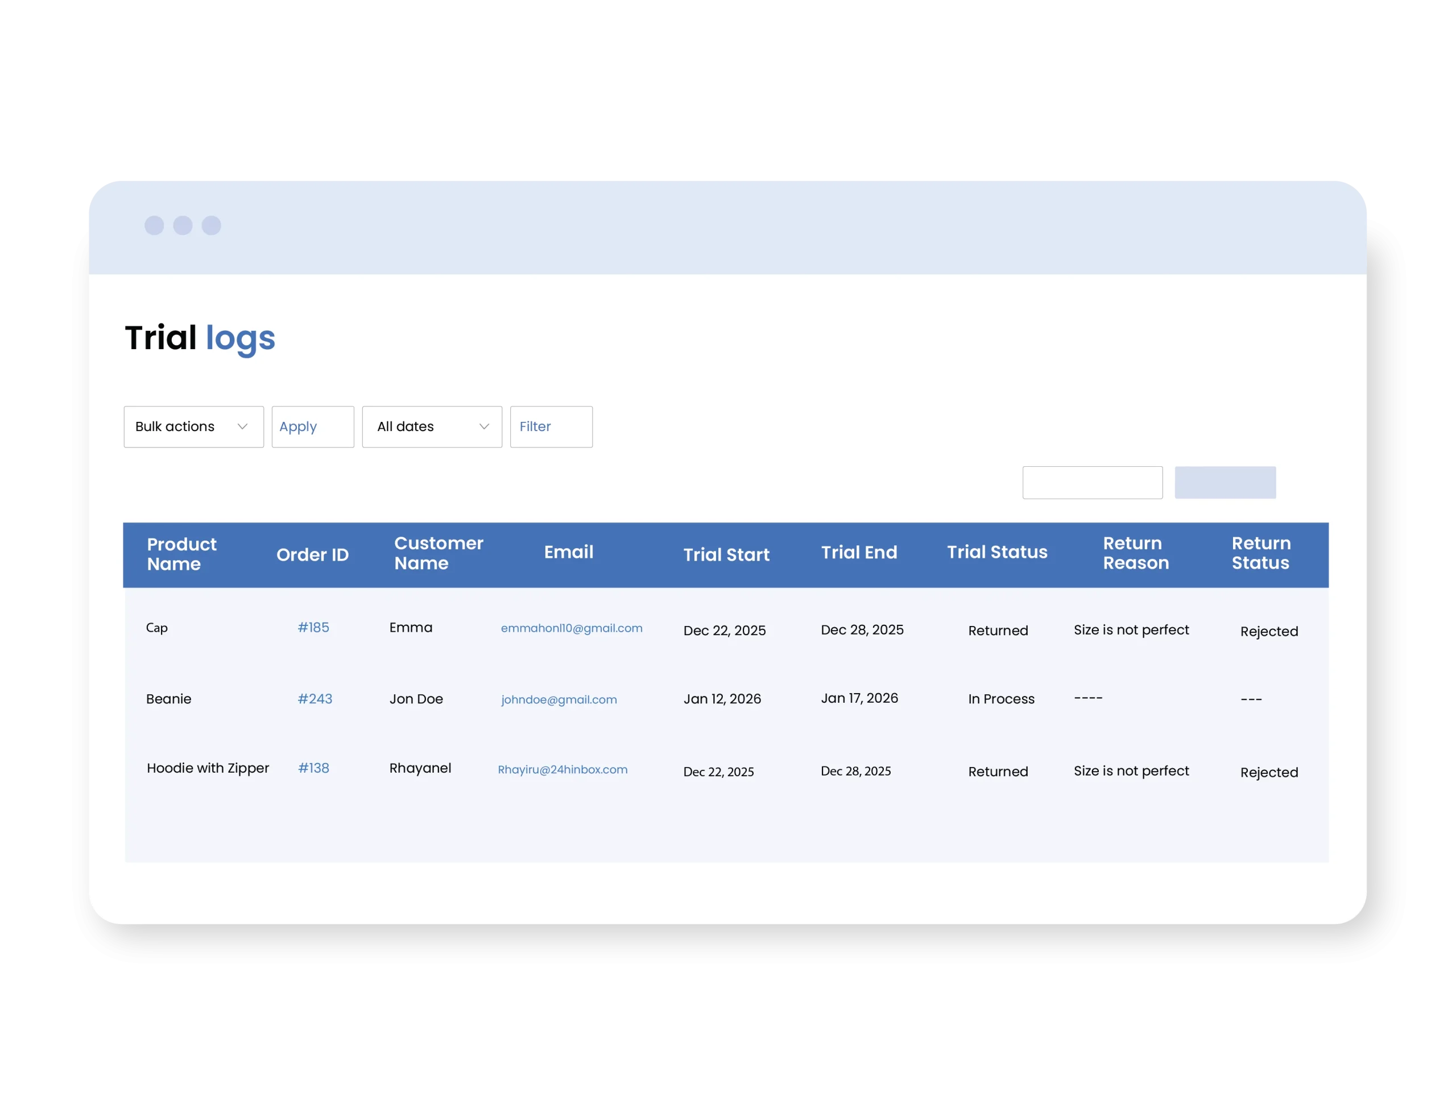
Task: Open order #185 link
Action: (313, 627)
